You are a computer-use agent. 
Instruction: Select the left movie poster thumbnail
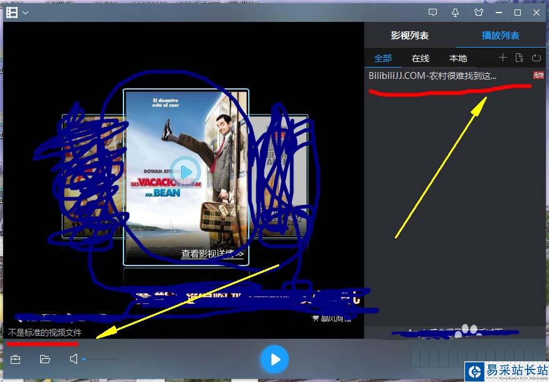(92, 176)
